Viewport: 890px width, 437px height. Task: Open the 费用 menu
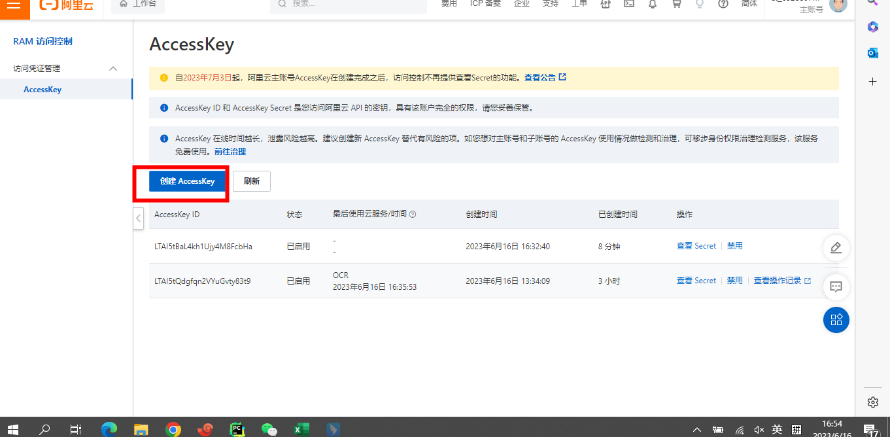(449, 4)
